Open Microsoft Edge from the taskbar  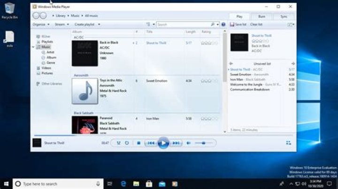123,184
